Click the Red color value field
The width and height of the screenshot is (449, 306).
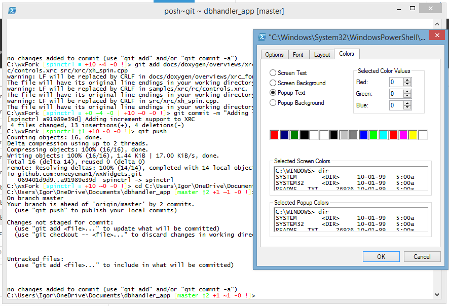396,82
